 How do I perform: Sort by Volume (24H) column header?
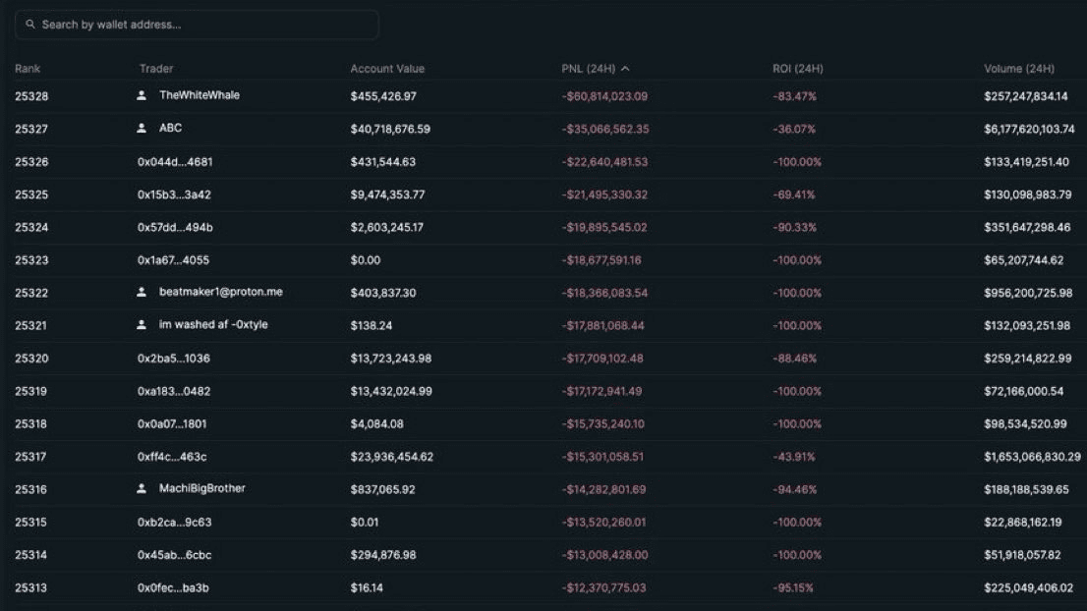[1018, 69]
